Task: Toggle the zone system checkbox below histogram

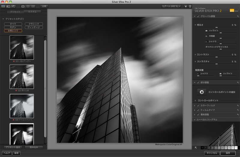Action: [x=196, y=148]
